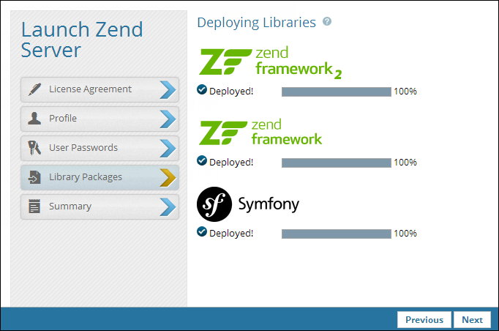
Task: Click the Zend Framework 1 logo
Action: tap(260, 133)
